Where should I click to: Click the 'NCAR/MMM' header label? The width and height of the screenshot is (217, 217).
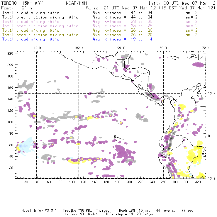point(77,3)
